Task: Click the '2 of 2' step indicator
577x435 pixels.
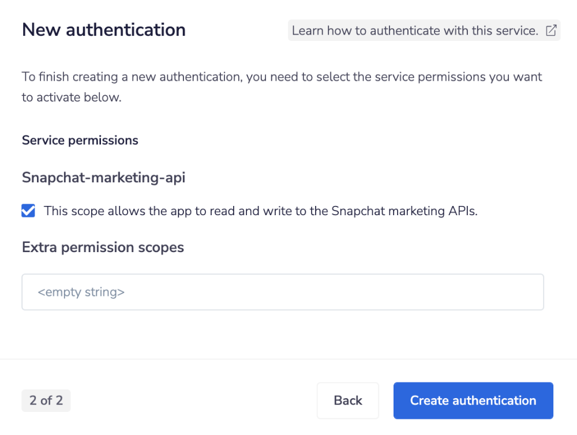Action: pos(46,400)
